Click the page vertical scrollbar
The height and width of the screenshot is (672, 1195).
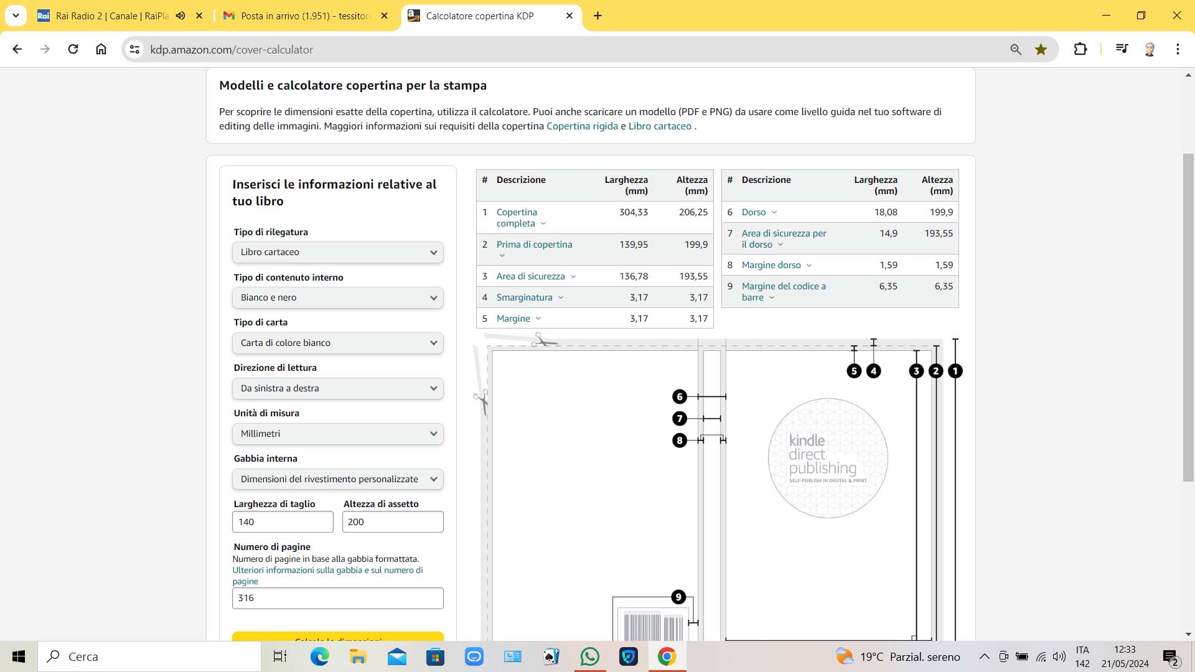point(1188,317)
